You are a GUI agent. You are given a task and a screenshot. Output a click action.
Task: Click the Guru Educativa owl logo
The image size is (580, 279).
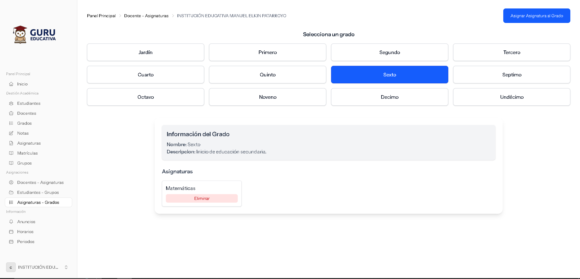[20, 34]
